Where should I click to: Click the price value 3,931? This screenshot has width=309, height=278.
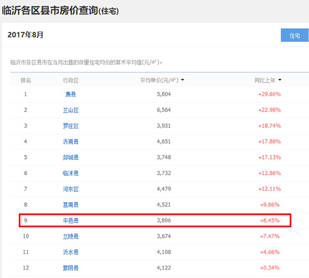(164, 126)
